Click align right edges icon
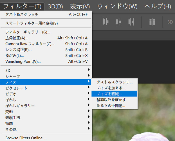 pos(131,22)
